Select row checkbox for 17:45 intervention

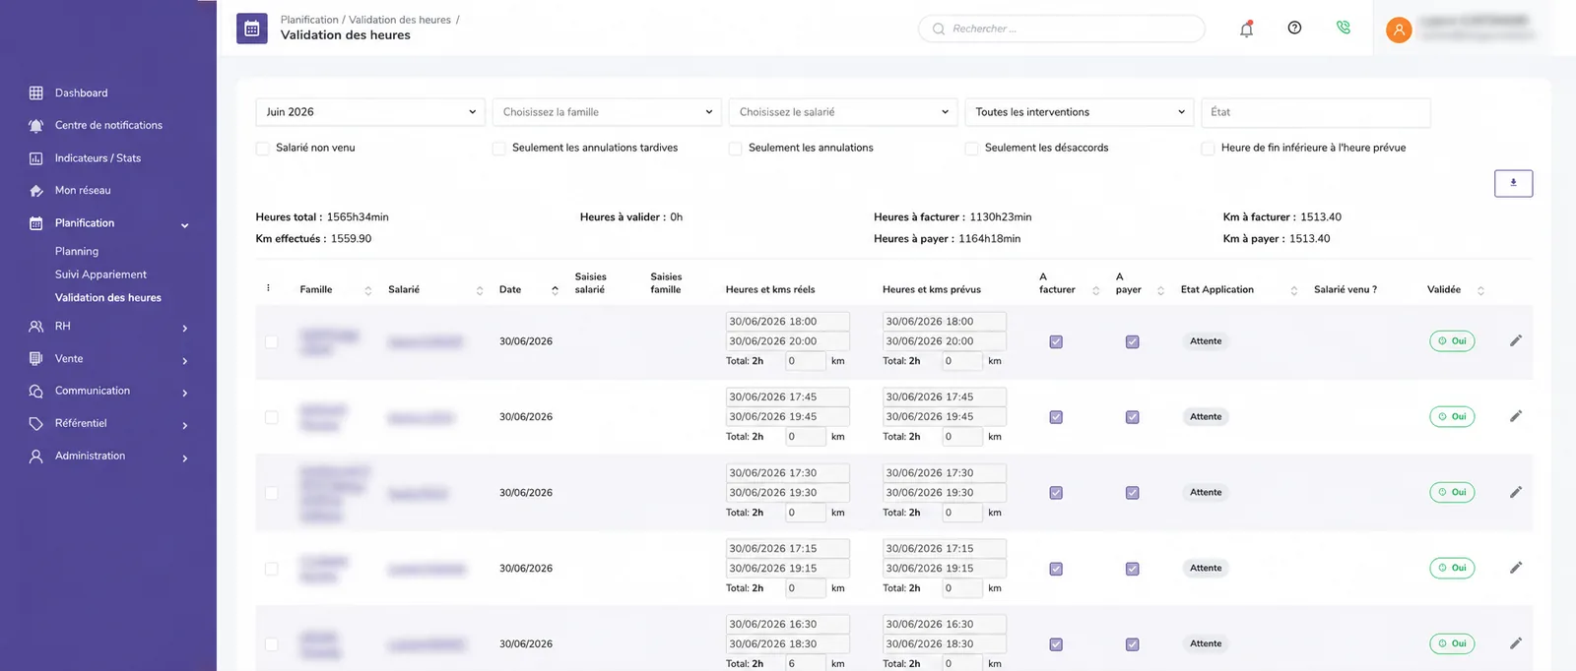[271, 417]
